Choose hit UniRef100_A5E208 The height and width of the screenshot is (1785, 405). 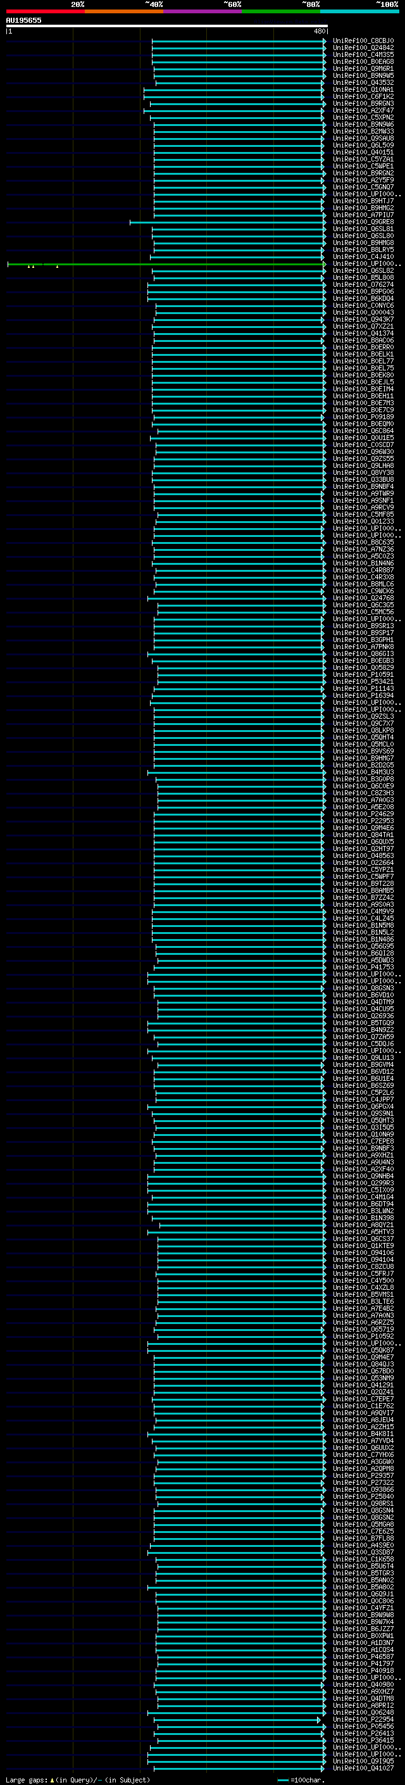coord(363,807)
